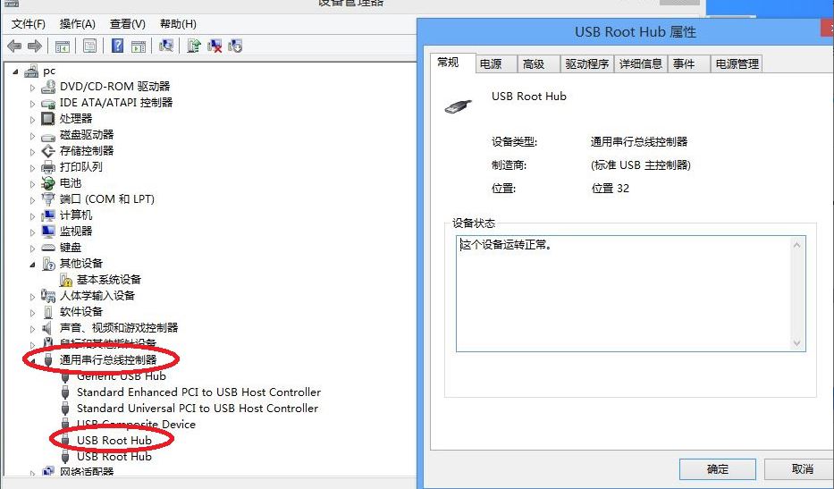This screenshot has height=489, width=834.
Task: Click the pc computer root icon
Action: pos(31,71)
